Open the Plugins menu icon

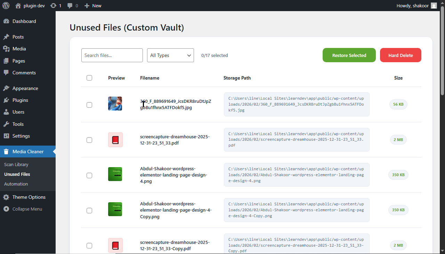click(x=6, y=100)
